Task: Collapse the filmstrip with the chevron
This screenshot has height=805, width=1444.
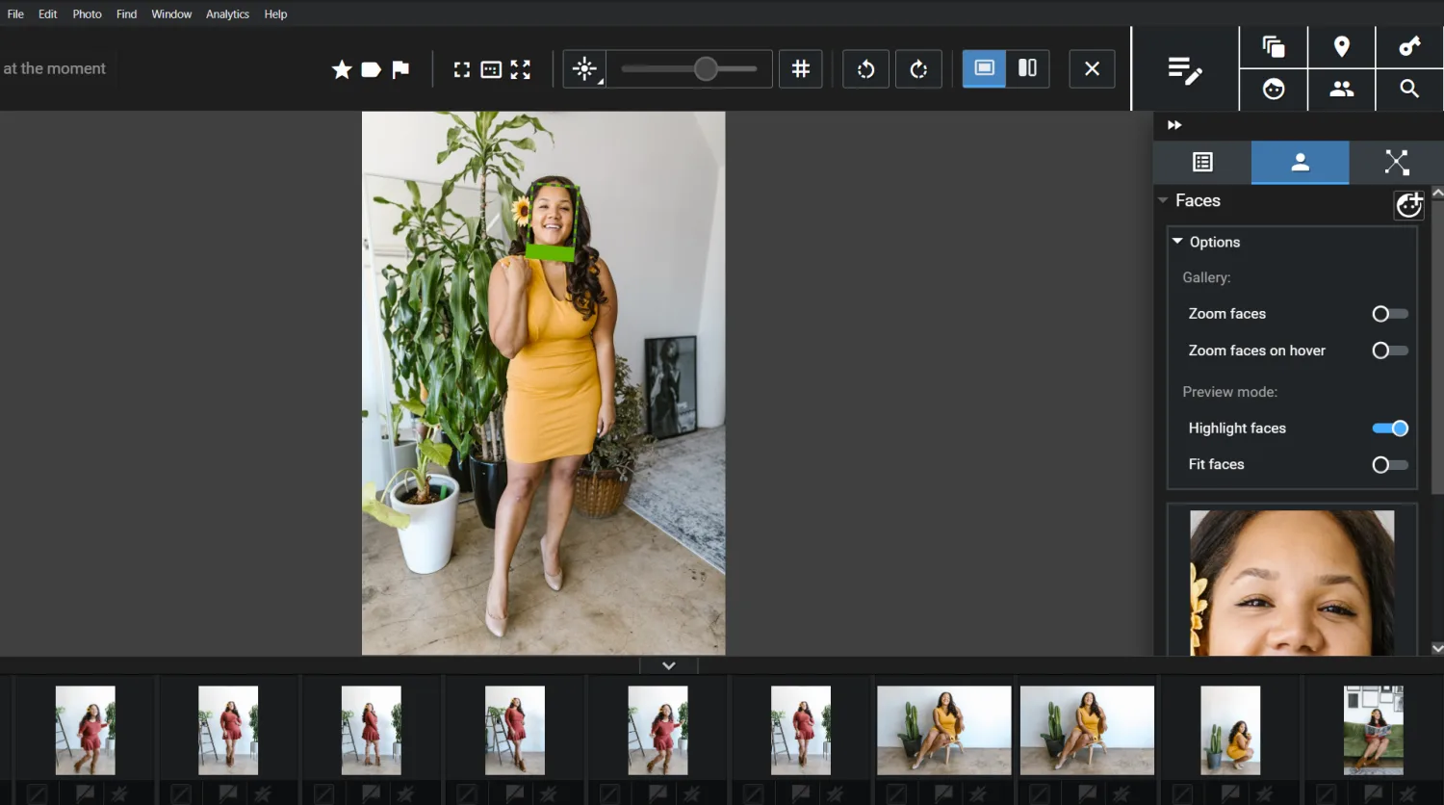Action: point(668,665)
